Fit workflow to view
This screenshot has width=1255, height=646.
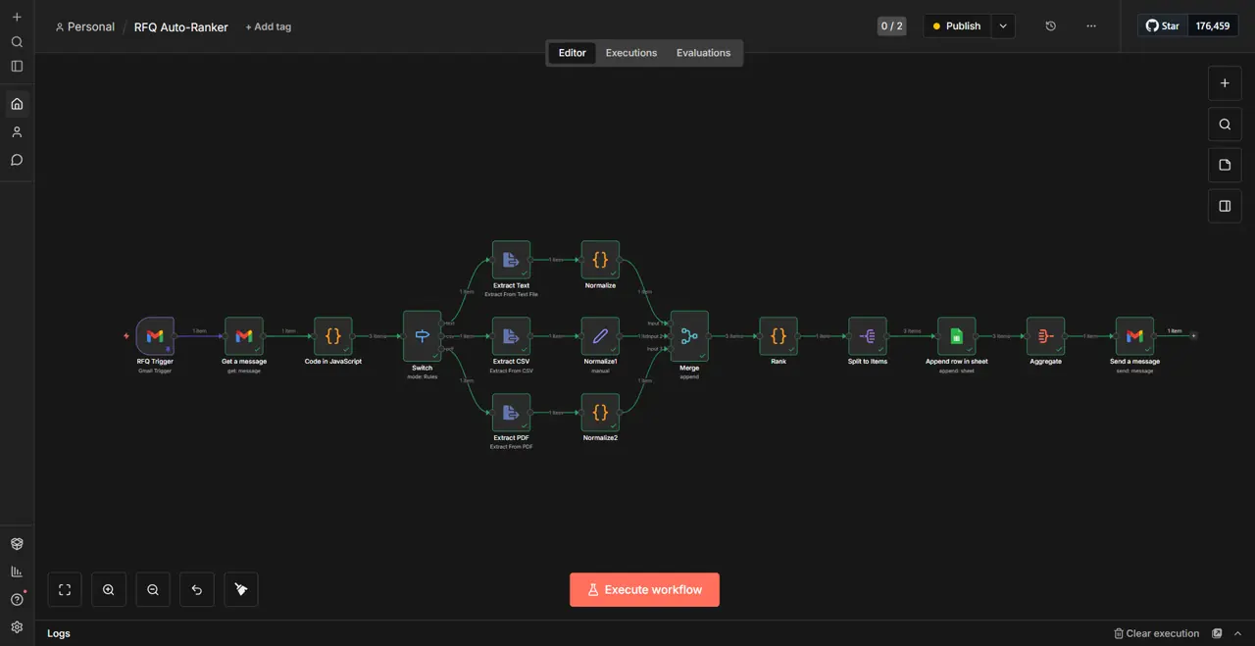click(x=65, y=589)
